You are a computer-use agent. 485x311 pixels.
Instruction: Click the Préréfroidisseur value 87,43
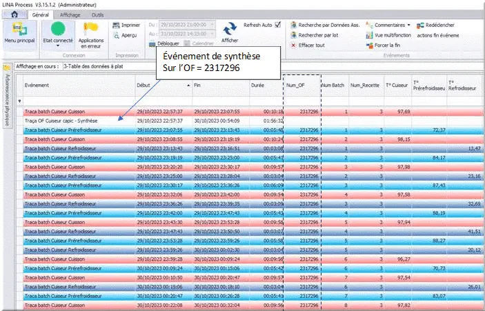439,185
